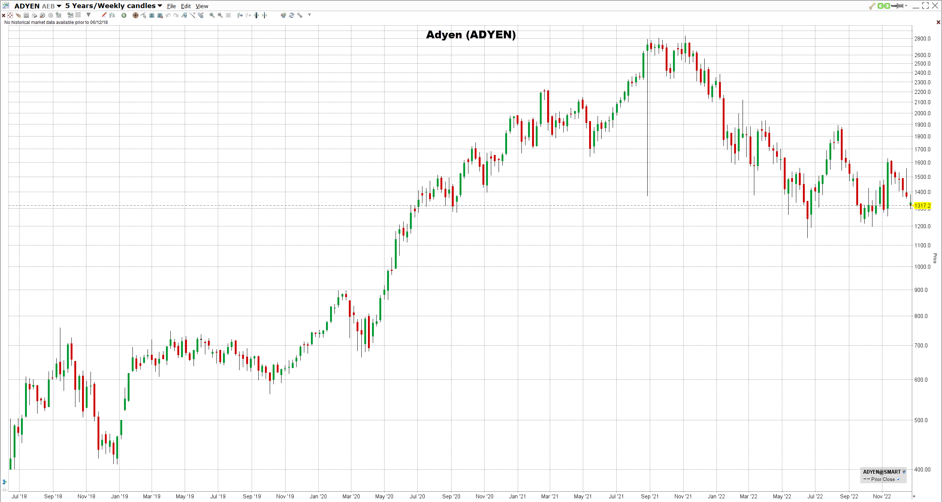Click the yellow 1317.2 price label
The height and width of the screenshot is (502, 942).
(922, 206)
